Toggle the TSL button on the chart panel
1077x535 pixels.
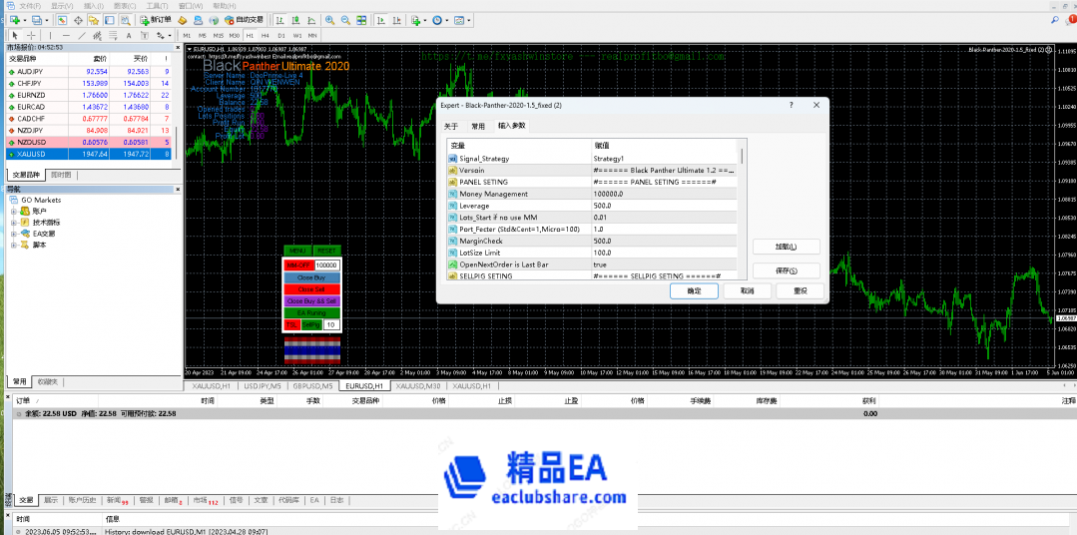coord(291,325)
